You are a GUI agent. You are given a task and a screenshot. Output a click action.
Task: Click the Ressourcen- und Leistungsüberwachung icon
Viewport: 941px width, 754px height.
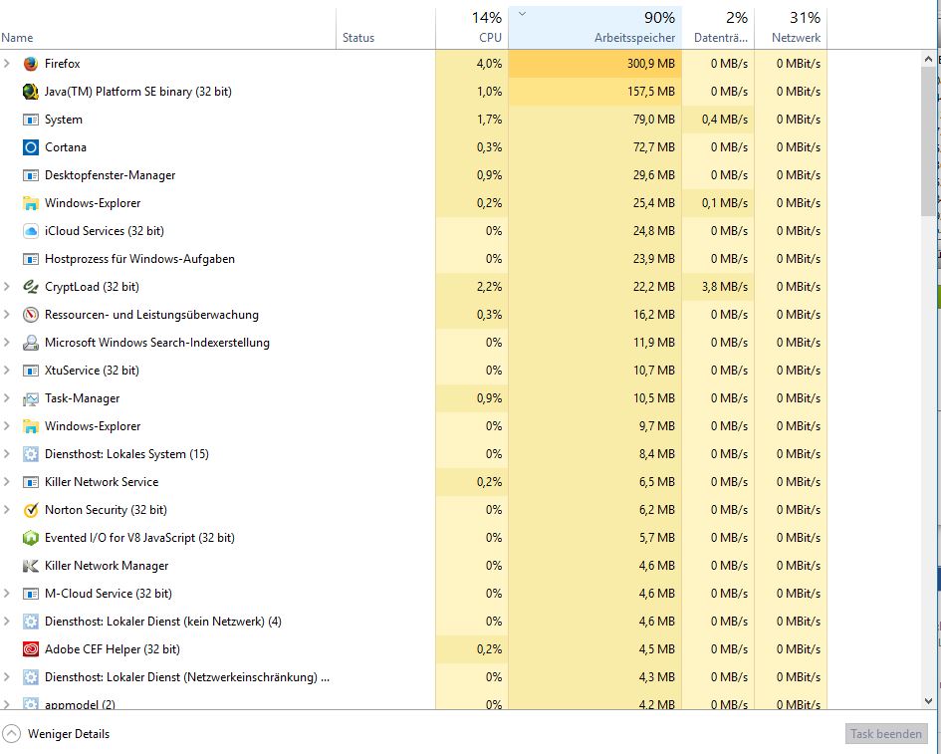coord(31,315)
